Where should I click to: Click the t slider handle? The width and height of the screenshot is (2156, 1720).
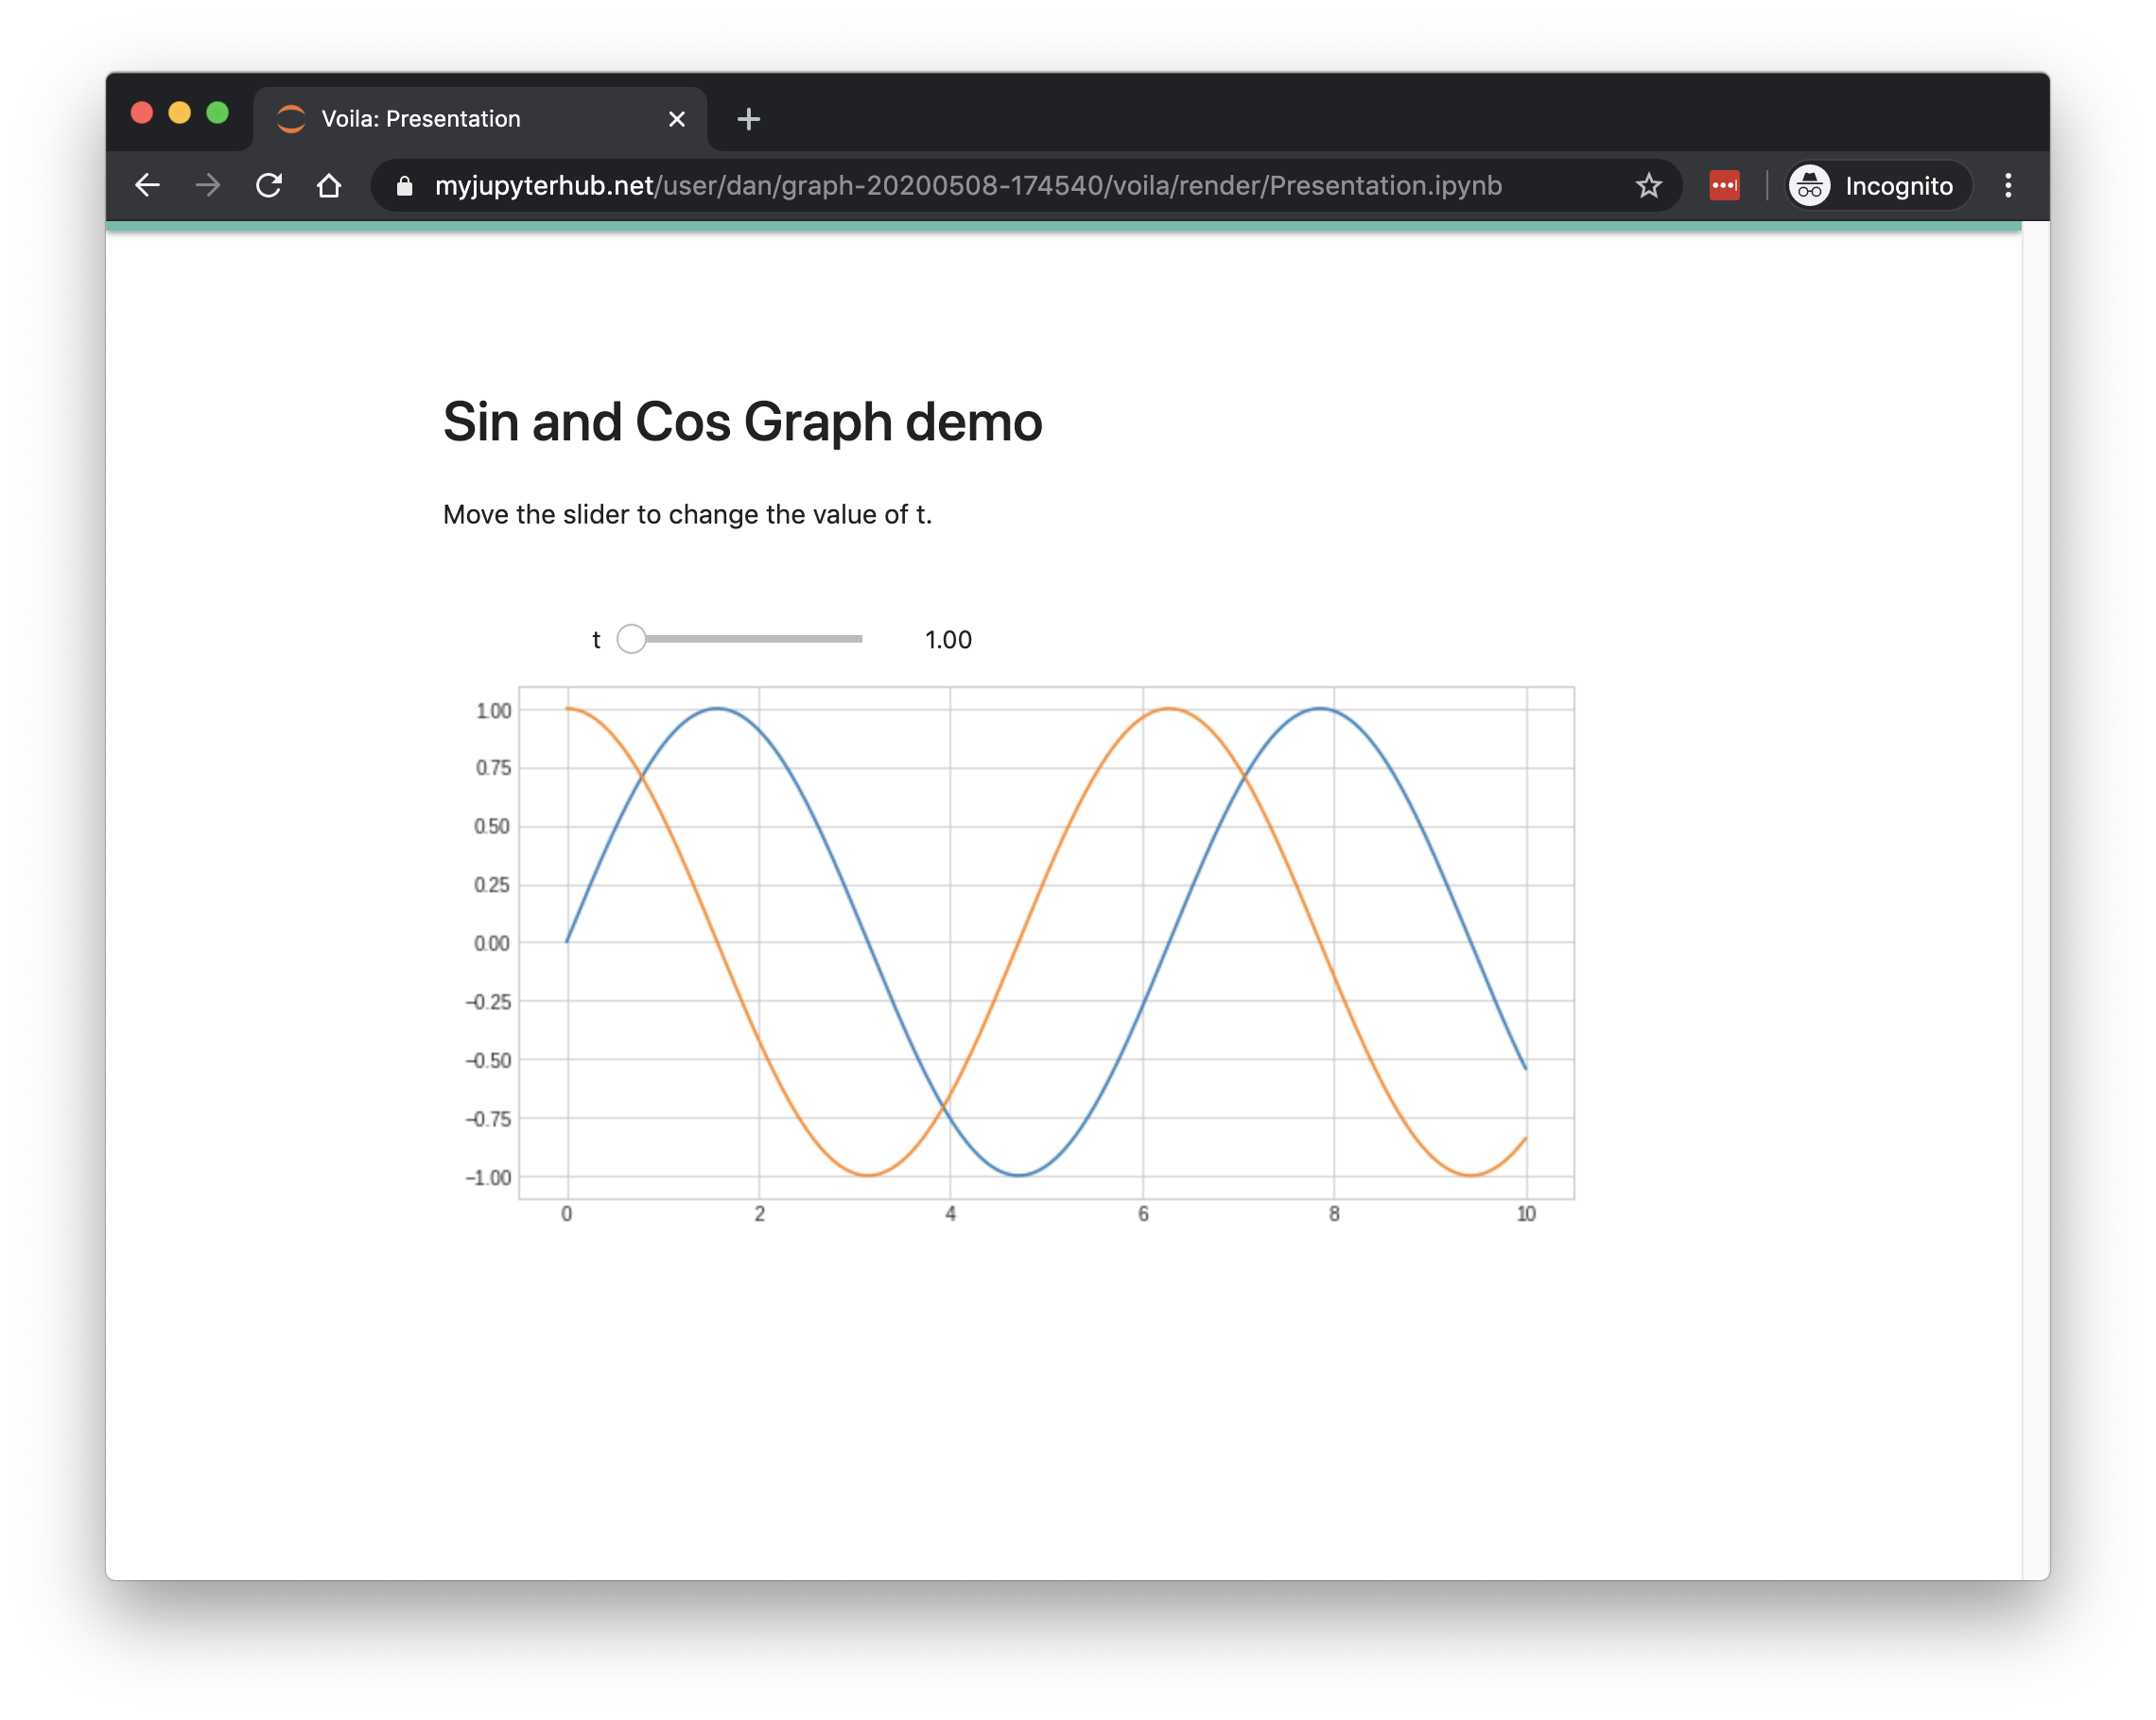[631, 639]
